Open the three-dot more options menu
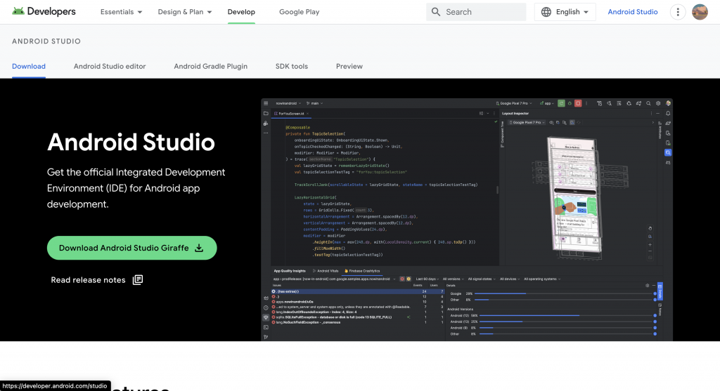This screenshot has width=720, height=391. (x=678, y=12)
